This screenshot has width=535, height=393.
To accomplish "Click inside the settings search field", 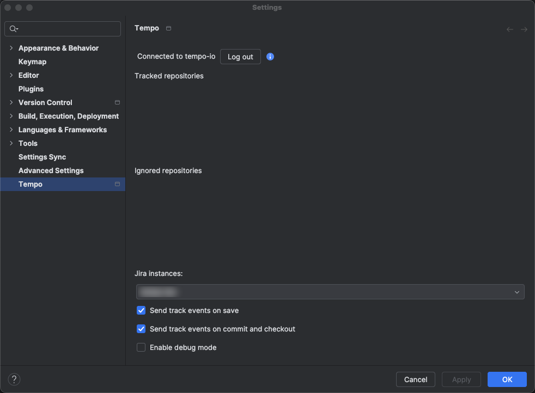I will click(x=63, y=28).
